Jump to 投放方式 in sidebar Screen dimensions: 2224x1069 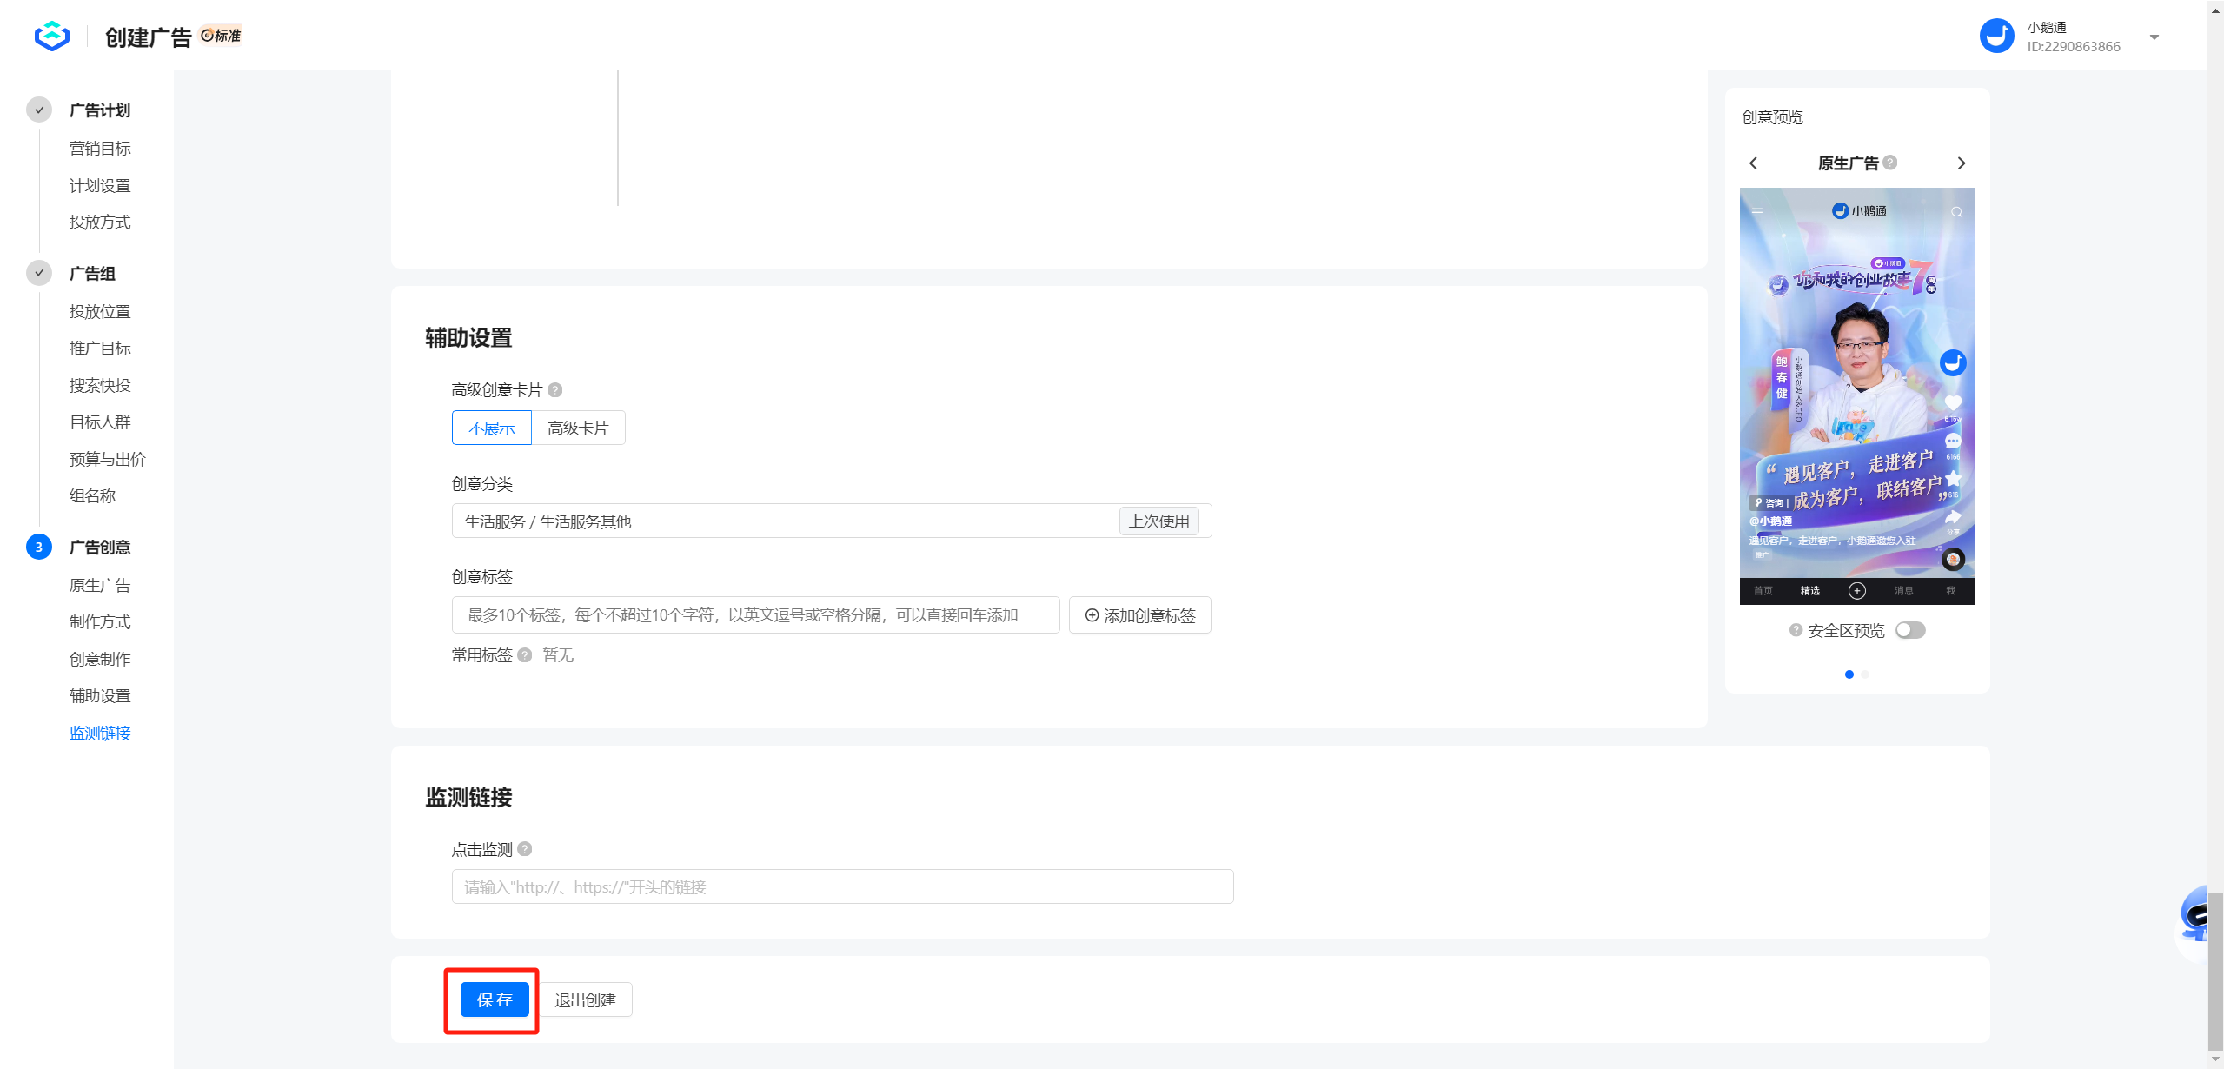coord(100,222)
